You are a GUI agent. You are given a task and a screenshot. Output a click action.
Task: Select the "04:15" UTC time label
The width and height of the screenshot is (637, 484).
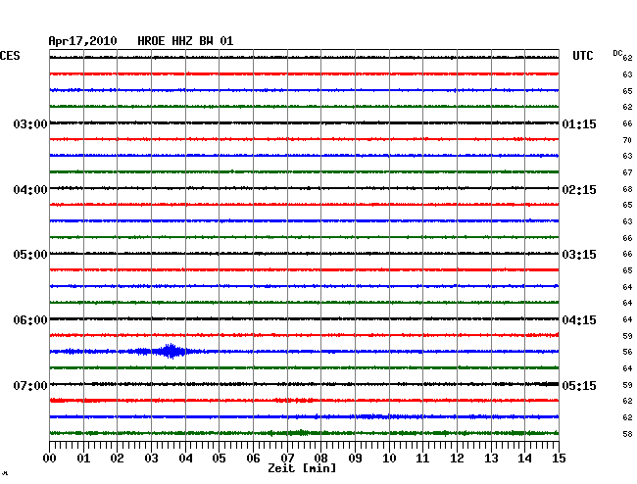tap(579, 320)
